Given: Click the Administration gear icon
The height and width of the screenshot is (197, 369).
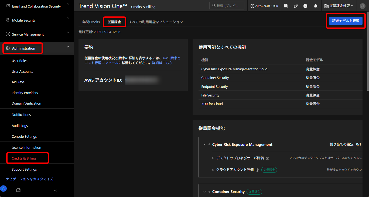Looking at the screenshot, I should [x=8, y=48].
